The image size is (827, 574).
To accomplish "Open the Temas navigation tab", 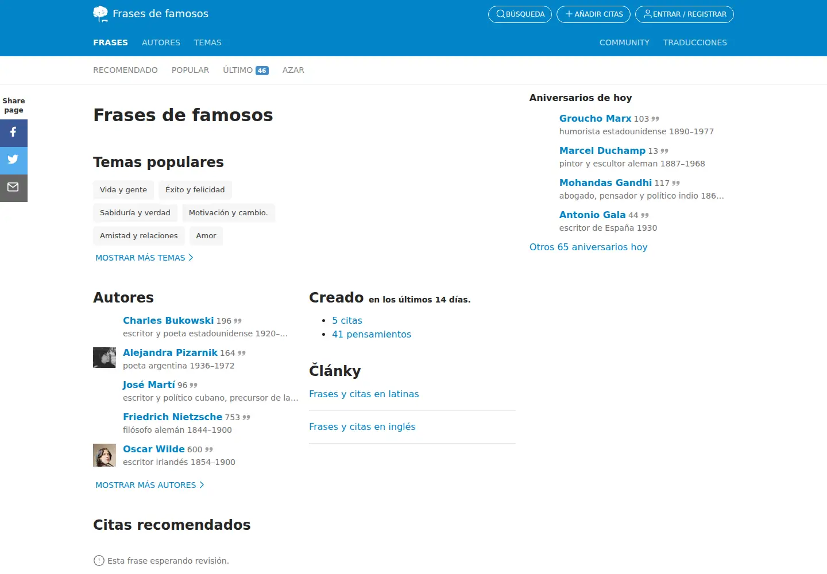I will 207,42.
